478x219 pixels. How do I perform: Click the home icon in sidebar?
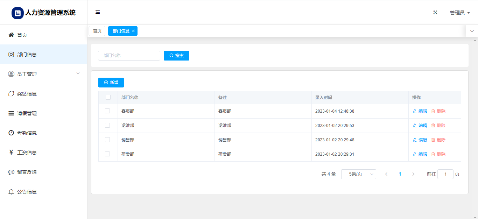(x=11, y=35)
